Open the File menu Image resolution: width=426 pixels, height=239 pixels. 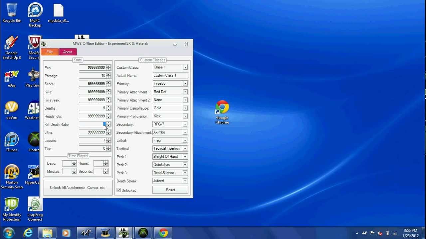tap(50, 52)
